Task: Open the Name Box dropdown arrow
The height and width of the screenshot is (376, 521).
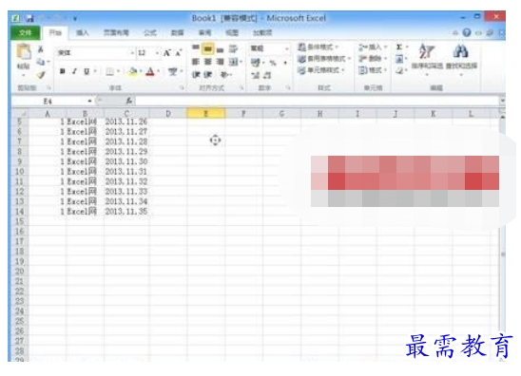Action: coord(89,101)
